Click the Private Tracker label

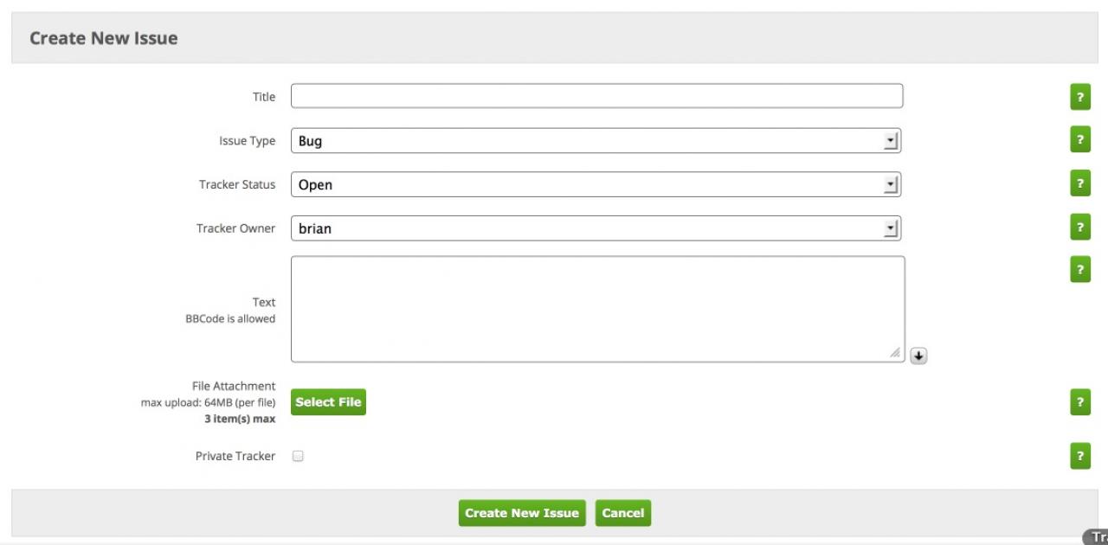pos(235,456)
